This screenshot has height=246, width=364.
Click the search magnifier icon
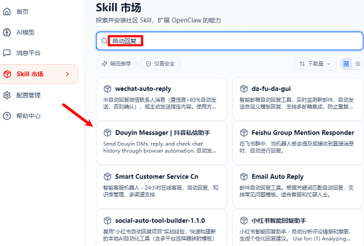pos(104,41)
